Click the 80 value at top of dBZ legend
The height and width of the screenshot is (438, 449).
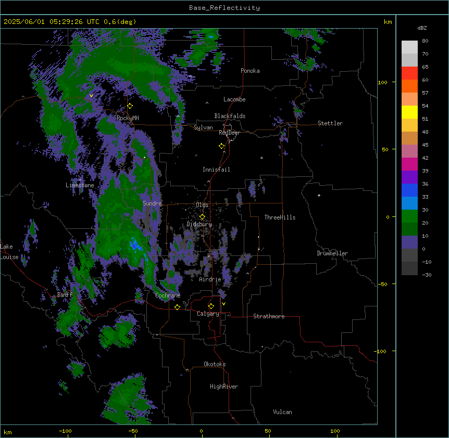click(x=425, y=41)
